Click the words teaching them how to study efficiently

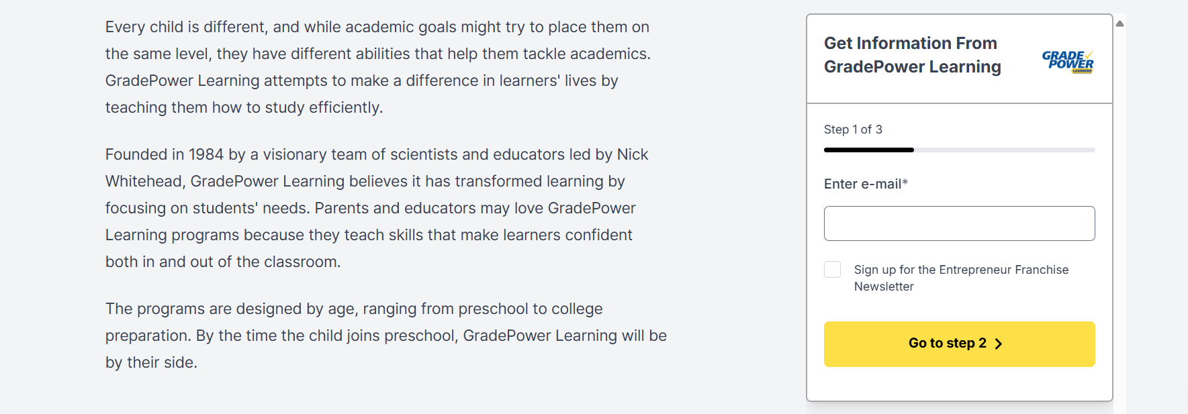244,107
